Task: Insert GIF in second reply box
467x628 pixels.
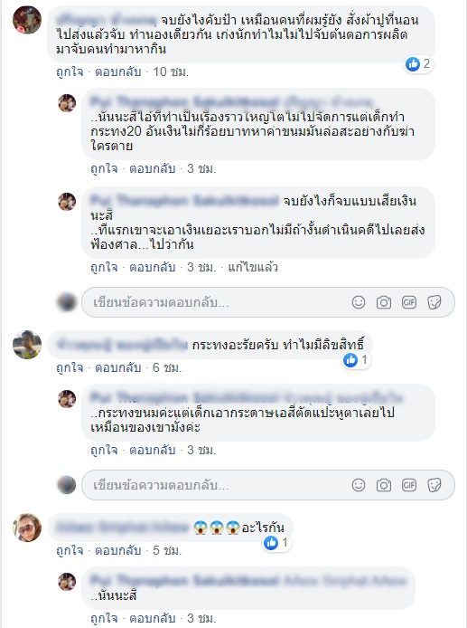Action: 409,485
